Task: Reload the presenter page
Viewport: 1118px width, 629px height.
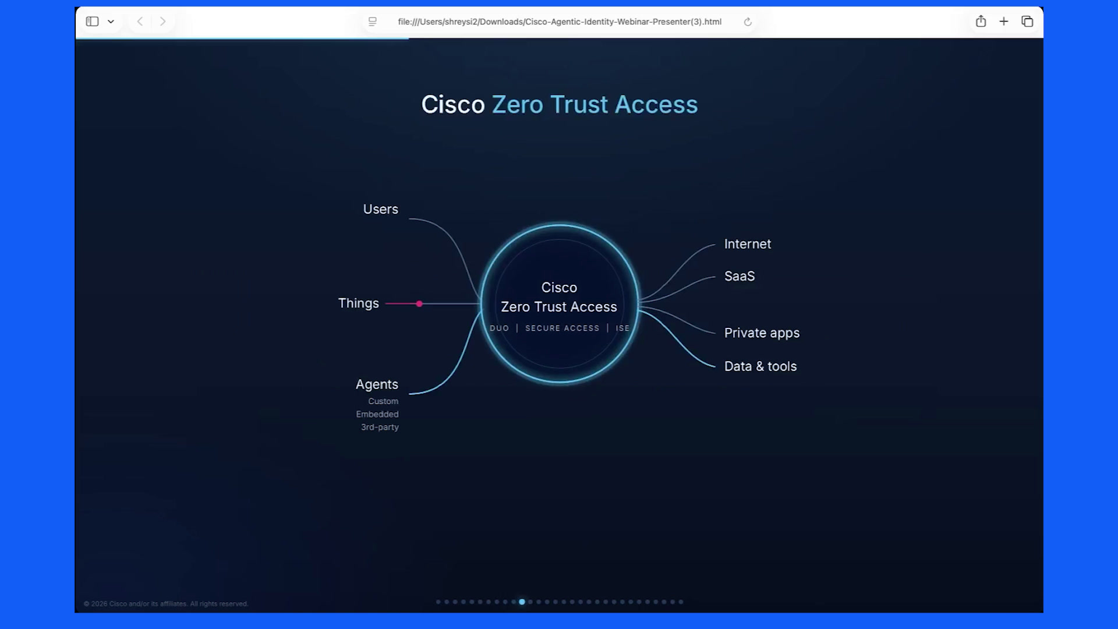Action: [748, 22]
